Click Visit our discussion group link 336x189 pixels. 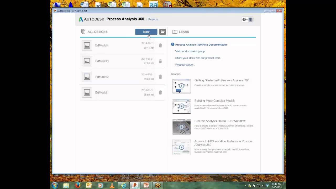coord(190,51)
